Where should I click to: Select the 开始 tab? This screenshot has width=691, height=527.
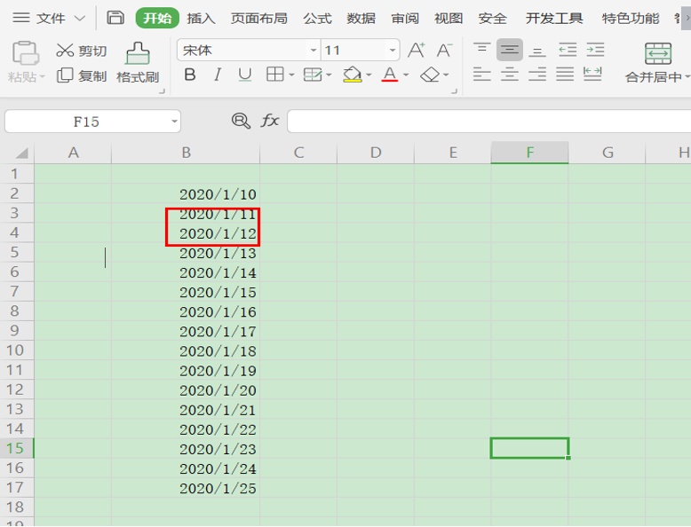point(157,18)
